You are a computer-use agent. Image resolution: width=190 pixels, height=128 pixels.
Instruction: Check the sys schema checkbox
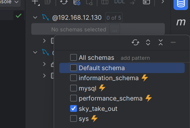74,119
